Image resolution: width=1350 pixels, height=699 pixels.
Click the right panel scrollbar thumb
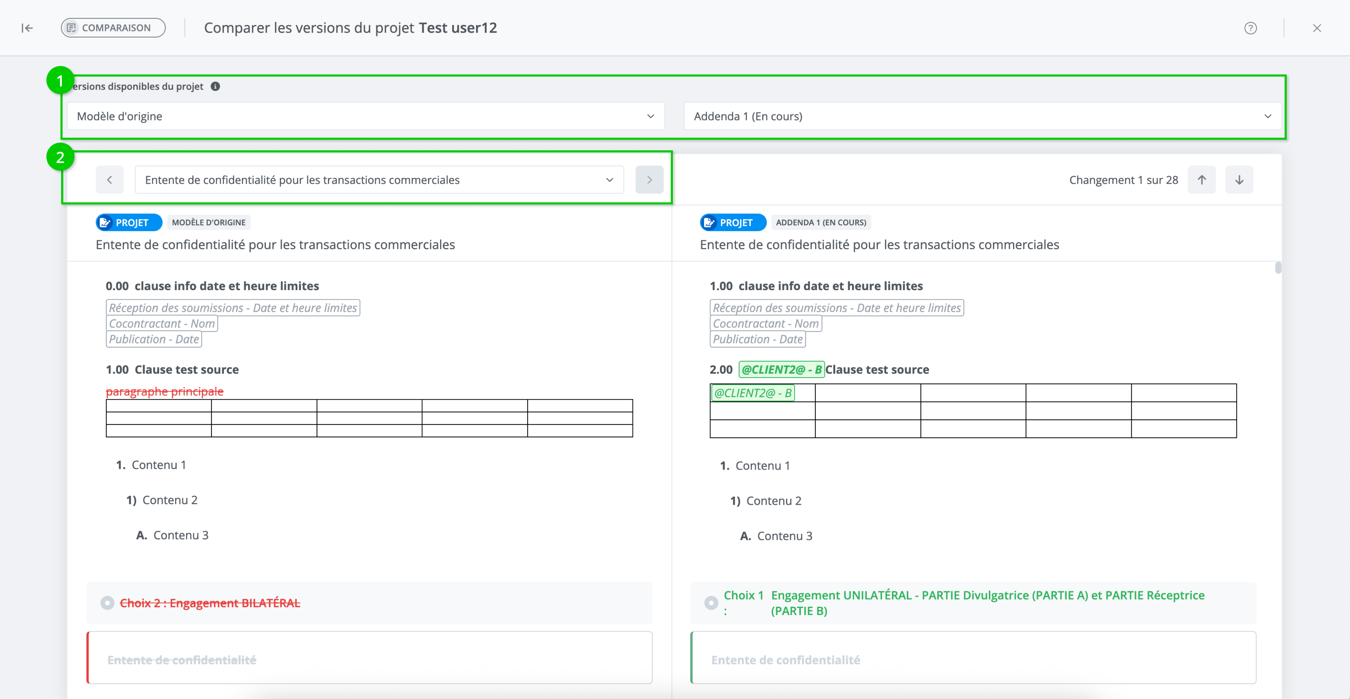(1278, 268)
